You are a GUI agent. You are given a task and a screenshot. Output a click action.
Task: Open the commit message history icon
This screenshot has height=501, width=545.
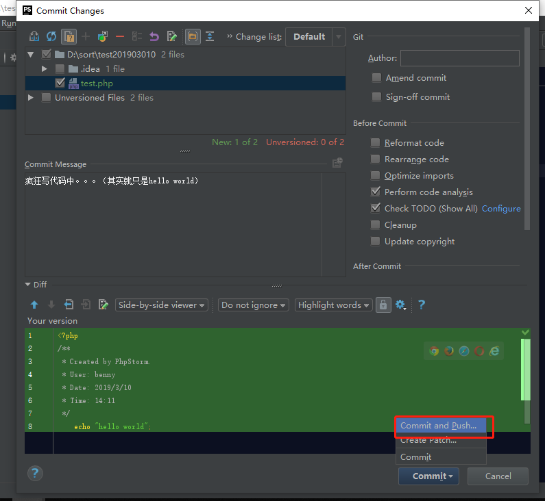337,162
